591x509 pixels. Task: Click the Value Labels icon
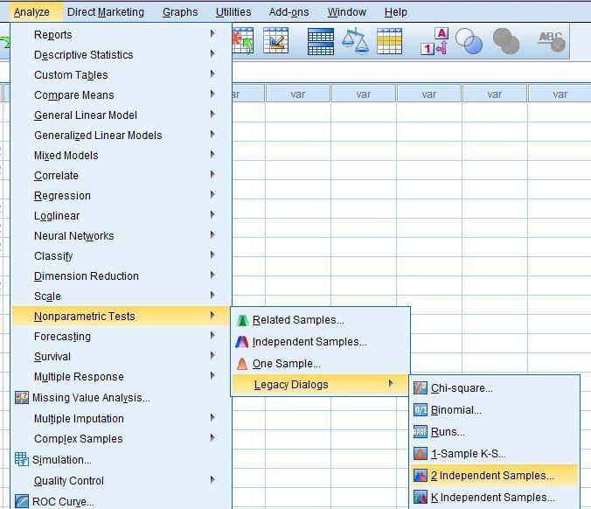pos(435,41)
